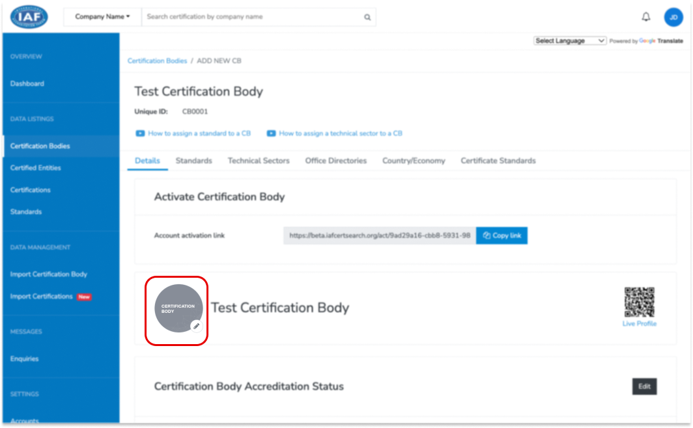This screenshot has width=693, height=428.
Task: Open the Live Profile link
Action: tap(639, 324)
